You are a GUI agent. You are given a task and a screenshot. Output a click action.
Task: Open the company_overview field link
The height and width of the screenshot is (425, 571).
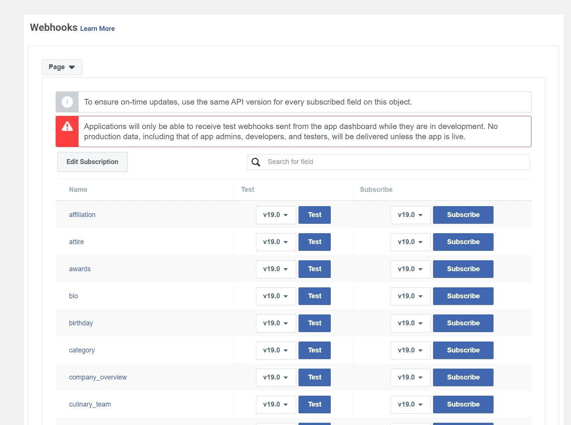98,377
